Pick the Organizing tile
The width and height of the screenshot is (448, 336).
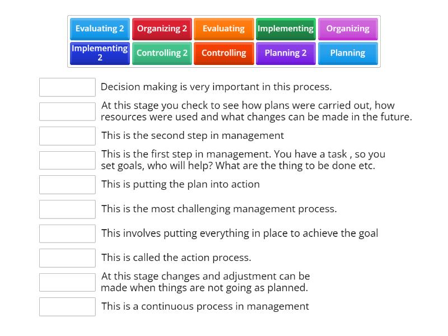(348, 29)
